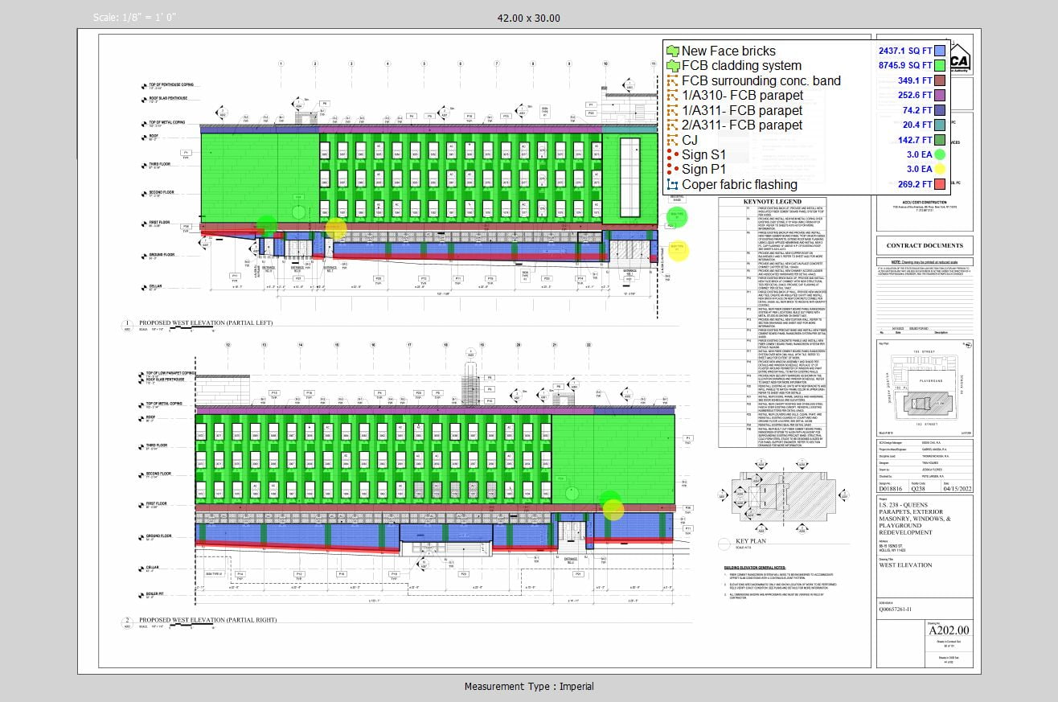
Task: Click the A202.00 drawing number
Action: pyautogui.click(x=949, y=630)
